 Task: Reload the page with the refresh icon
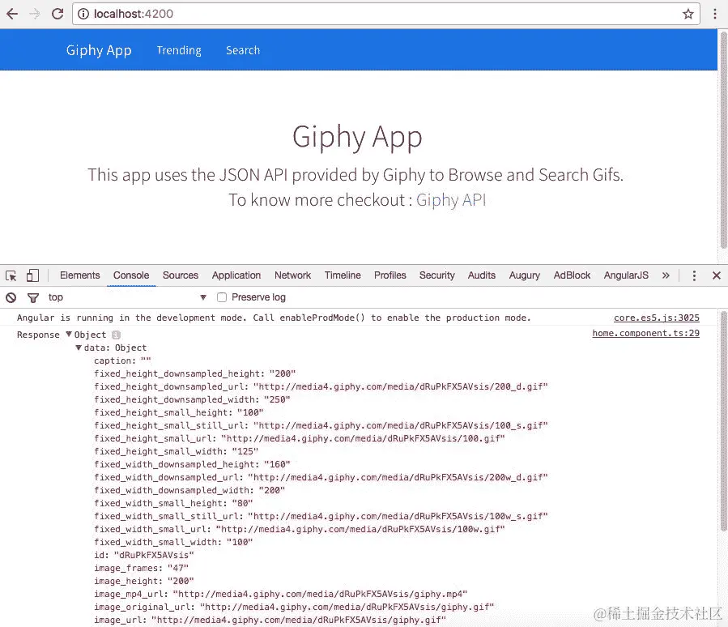coord(57,14)
